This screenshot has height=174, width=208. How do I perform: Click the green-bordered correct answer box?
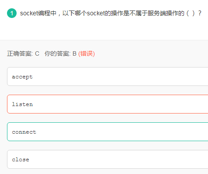(x=107, y=131)
